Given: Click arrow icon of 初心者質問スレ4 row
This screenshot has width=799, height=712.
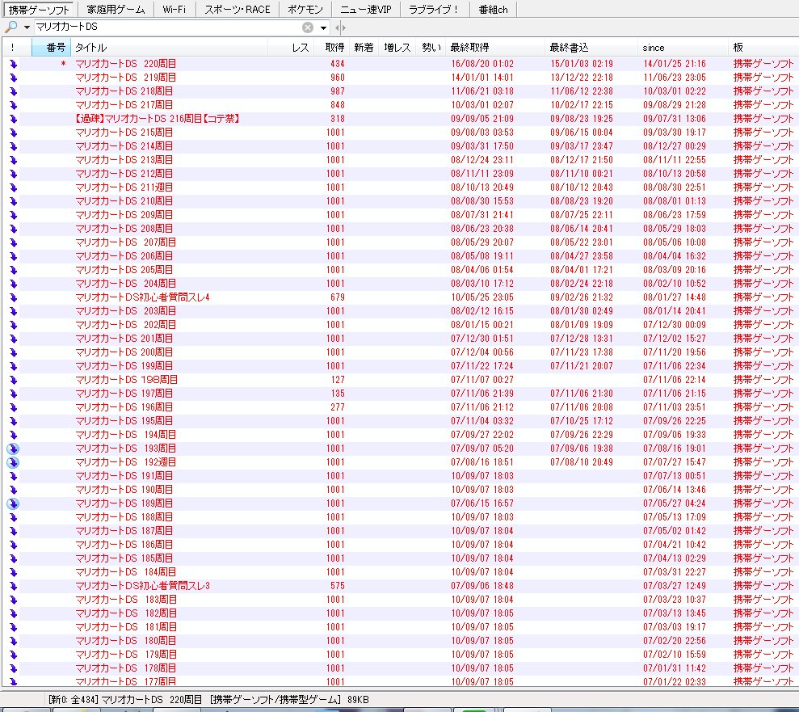Looking at the screenshot, I should [13, 297].
